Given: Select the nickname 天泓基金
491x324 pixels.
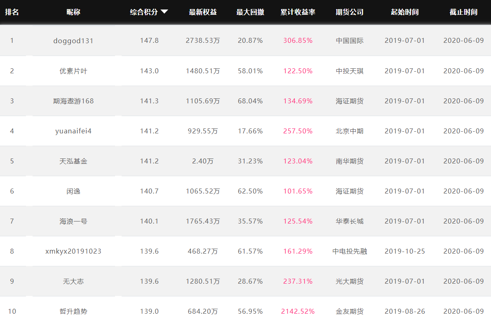Looking at the screenshot, I should [x=73, y=161].
